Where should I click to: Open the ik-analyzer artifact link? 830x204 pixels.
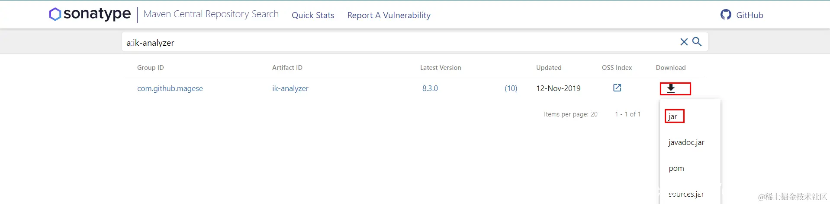pos(290,88)
